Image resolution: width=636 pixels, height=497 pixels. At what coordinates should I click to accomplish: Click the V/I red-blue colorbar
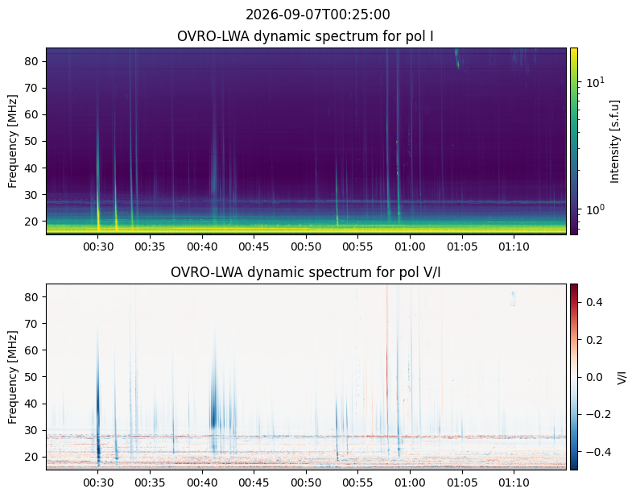pos(573,377)
